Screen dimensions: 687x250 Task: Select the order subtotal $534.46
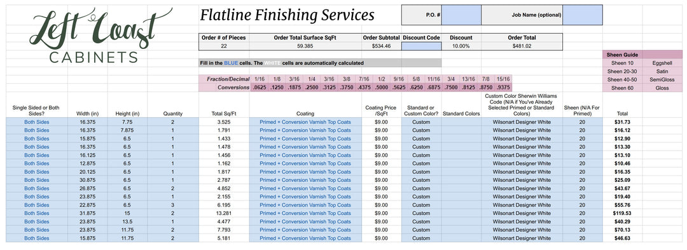click(382, 46)
